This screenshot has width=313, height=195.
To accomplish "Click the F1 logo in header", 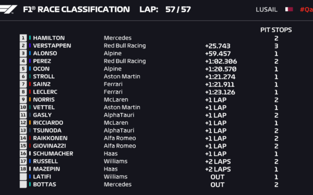I will 8,9.
